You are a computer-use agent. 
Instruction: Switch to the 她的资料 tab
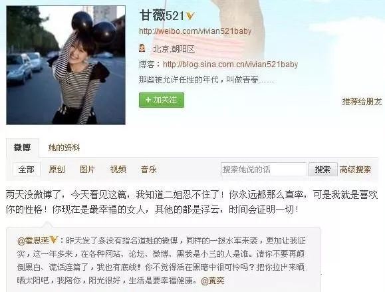pos(64,148)
